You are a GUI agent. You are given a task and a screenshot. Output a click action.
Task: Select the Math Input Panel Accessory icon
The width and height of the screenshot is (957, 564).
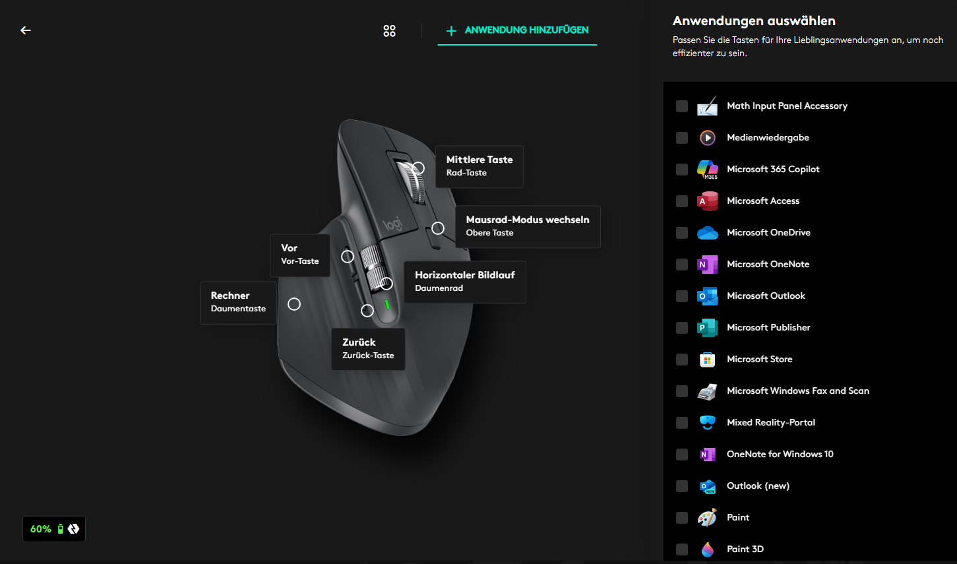coord(708,106)
